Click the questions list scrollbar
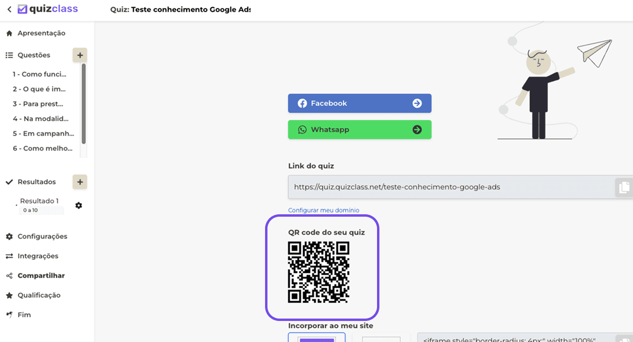Screen dimensions: 633x342 (84, 104)
